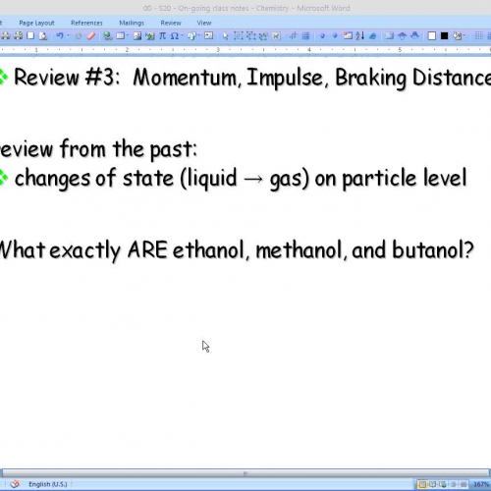This screenshot has width=491, height=491.
Task: Click the English (U.S.) language indicator
Action: tap(48, 484)
